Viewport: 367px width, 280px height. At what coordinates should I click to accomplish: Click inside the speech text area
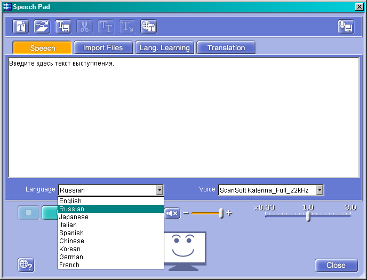coord(183,117)
